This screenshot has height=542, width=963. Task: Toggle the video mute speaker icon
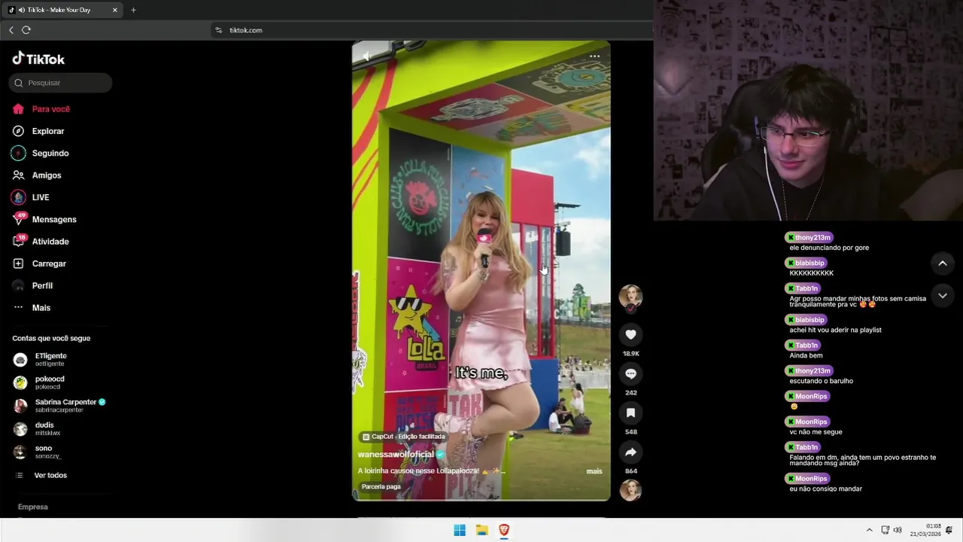pos(366,56)
